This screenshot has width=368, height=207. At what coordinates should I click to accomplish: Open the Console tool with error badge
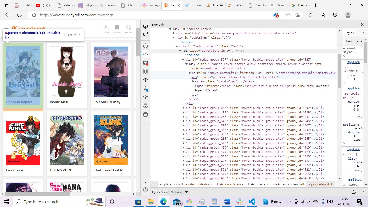click(x=145, y=63)
